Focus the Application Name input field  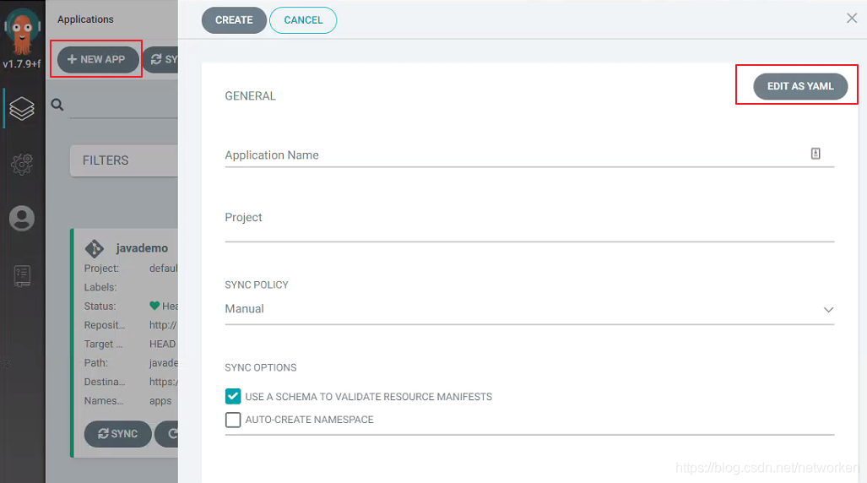(529, 155)
